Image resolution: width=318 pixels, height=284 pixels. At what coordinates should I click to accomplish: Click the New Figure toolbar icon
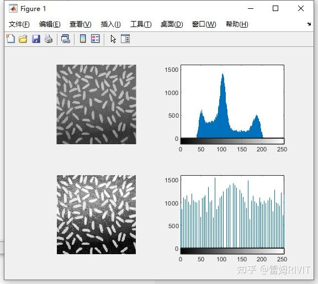pos(10,39)
